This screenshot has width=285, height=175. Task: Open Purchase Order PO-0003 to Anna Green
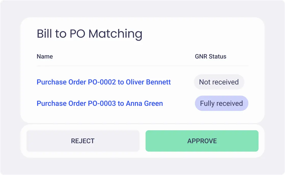[99, 103]
